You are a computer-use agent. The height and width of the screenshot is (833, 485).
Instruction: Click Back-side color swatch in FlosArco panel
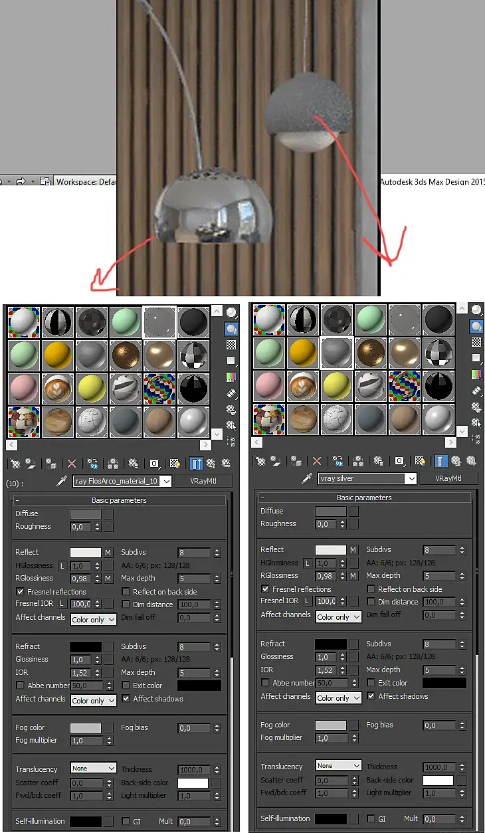[x=193, y=783]
